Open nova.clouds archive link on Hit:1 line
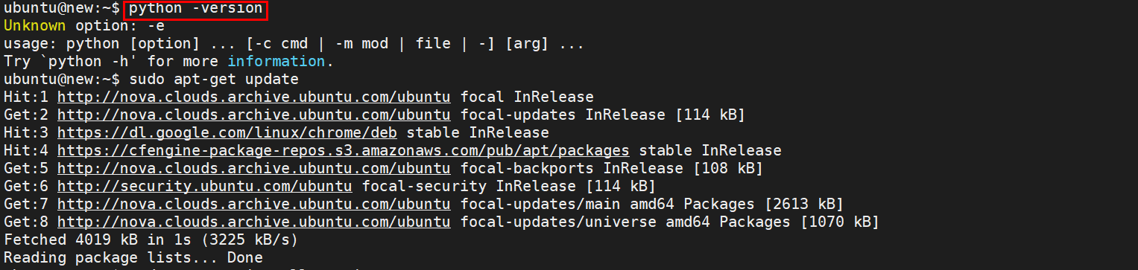The width and height of the screenshot is (1138, 270). coord(253,97)
